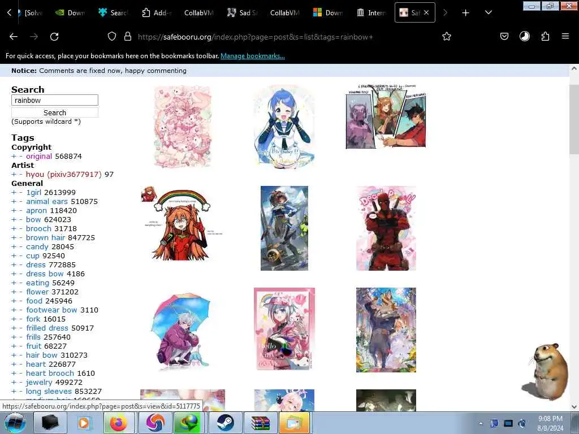The height and width of the screenshot is (434, 579).
Task: Add candy tag with plus sign
Action: pyautogui.click(x=14, y=247)
